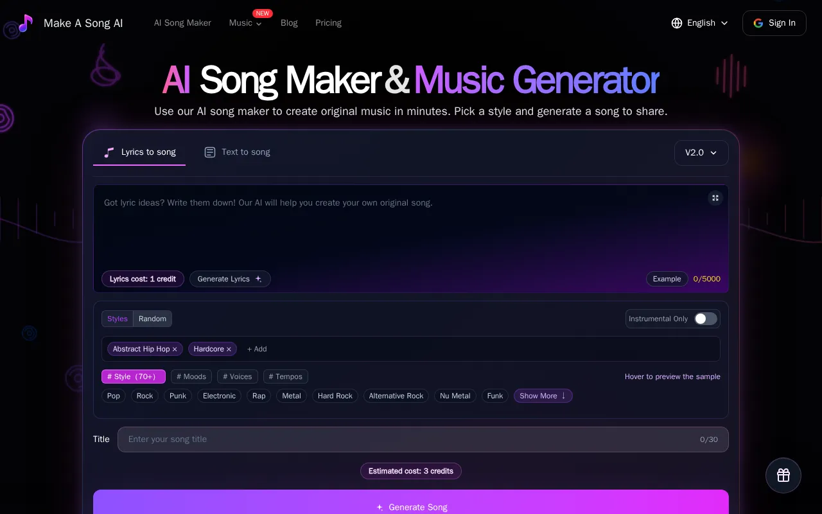Viewport: 822px width, 514px height.
Task: Pick the Hard Rock style chip
Action: [x=335, y=396]
